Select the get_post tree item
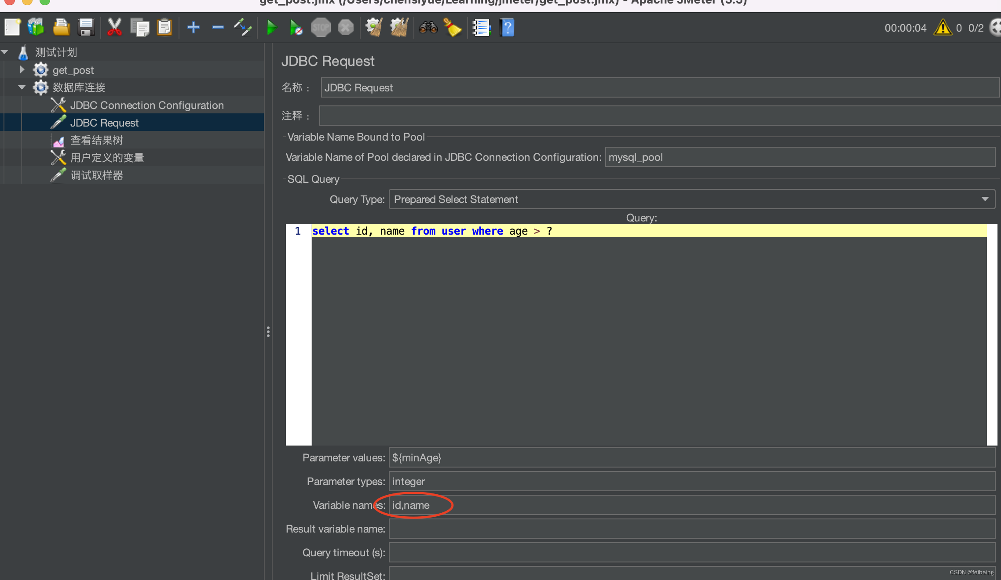 pos(73,70)
